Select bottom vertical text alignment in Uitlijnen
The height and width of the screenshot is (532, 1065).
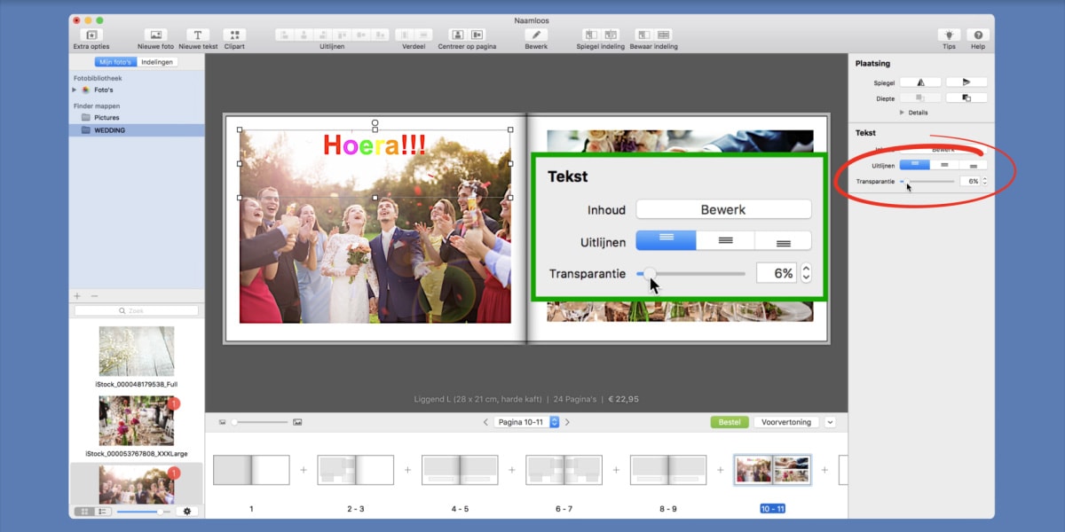974,165
